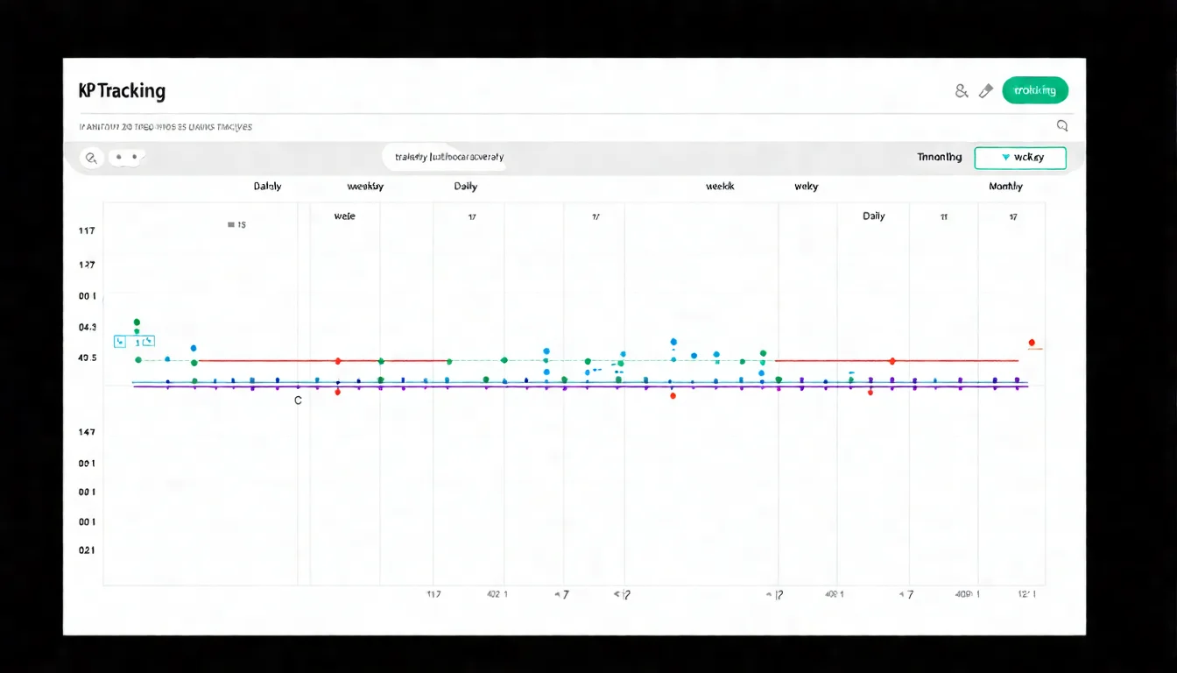Click the C marker below the purple line
The height and width of the screenshot is (673, 1177).
298,400
